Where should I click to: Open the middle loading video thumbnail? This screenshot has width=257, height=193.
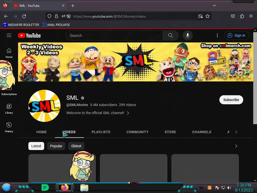[134, 168]
